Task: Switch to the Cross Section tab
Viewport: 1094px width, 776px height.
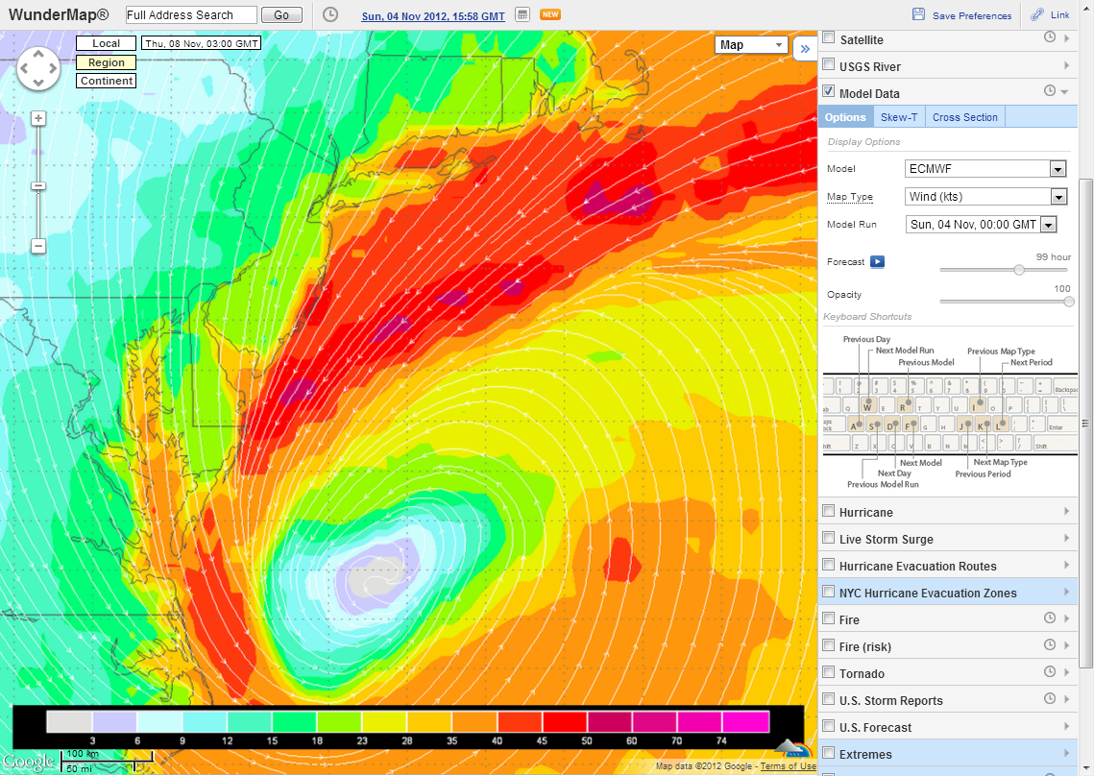Action: click(x=965, y=117)
